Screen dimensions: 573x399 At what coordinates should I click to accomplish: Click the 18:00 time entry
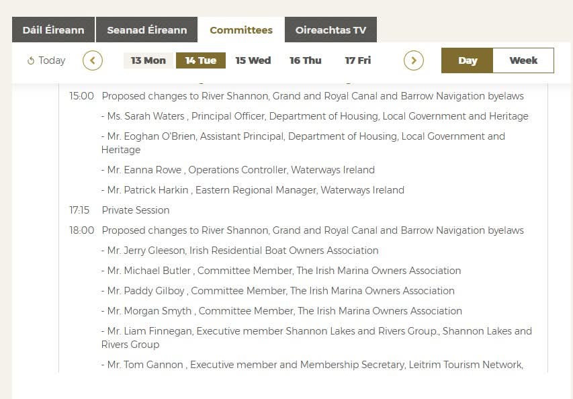pyautogui.click(x=82, y=230)
